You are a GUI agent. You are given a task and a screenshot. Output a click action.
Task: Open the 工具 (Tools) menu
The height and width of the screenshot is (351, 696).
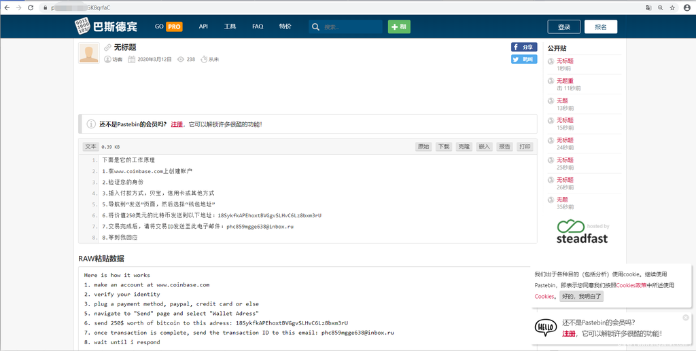coord(230,26)
